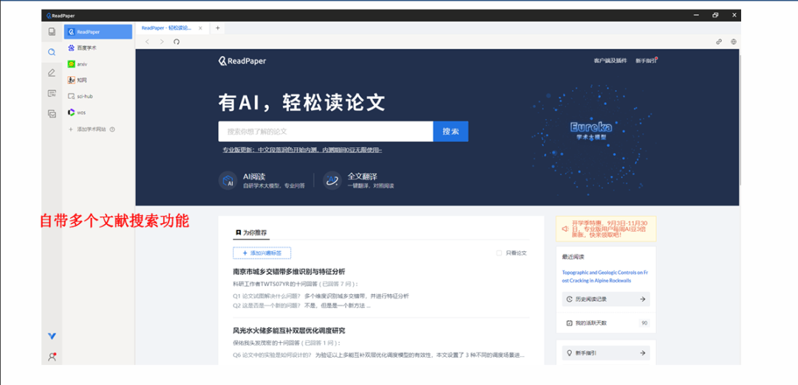Click the Q6 论文中的实验是如何设计的 line
Screen dimensions: 798x385
pyautogui.click(x=378, y=355)
